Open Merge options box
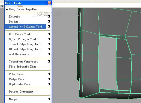Viewport: 141px width, 103px height. click(49, 99)
